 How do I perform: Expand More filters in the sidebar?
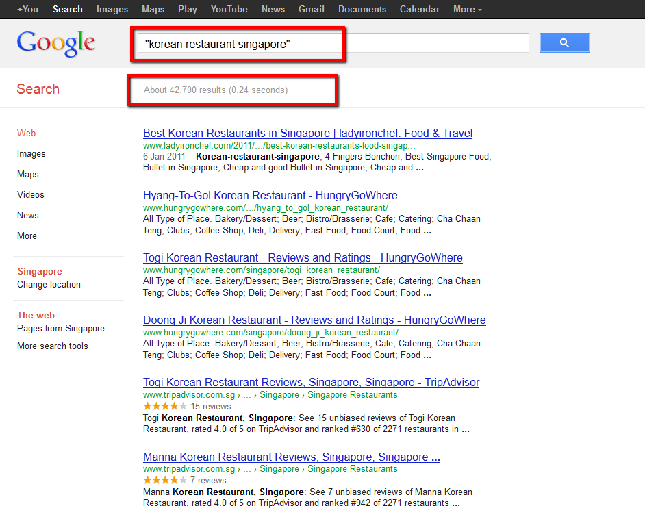(x=27, y=236)
